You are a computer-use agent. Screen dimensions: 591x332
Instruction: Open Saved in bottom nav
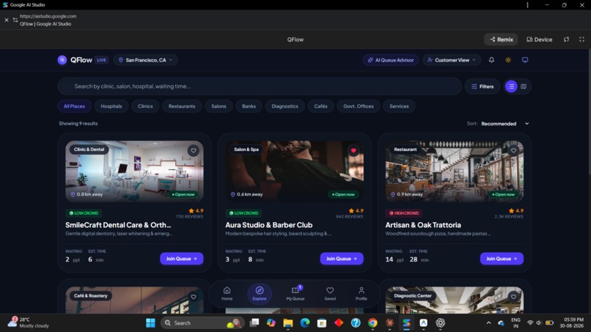tap(330, 294)
